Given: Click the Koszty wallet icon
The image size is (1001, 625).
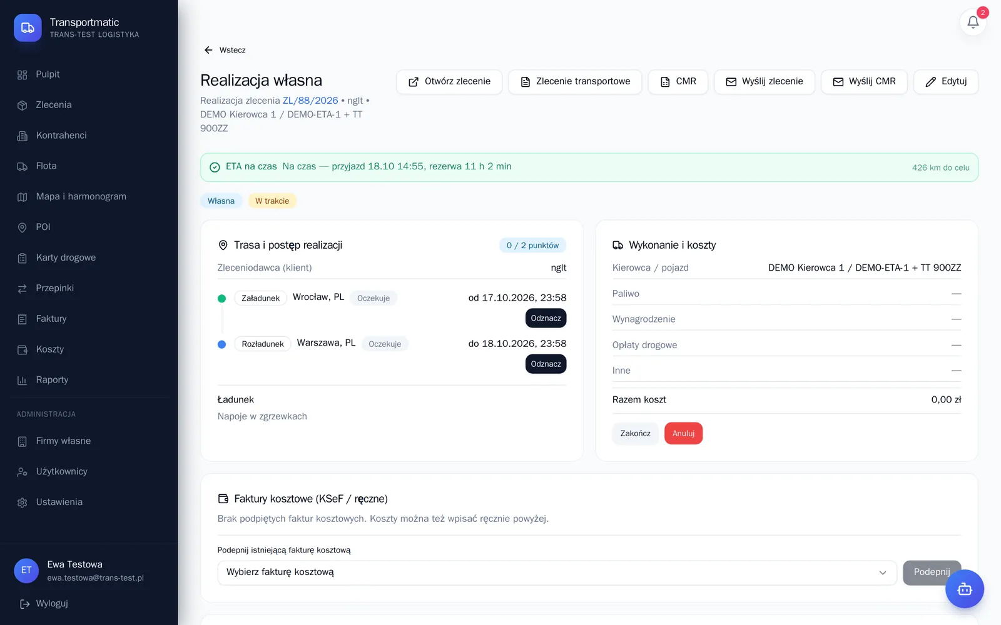Looking at the screenshot, I should 23,350.
